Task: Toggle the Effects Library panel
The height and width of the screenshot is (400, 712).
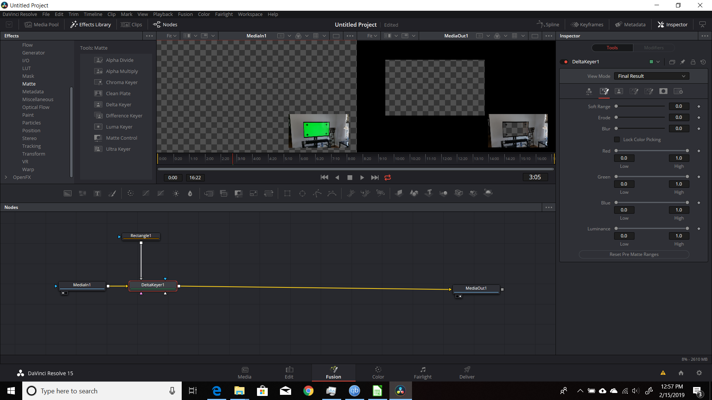Action: coord(91,24)
